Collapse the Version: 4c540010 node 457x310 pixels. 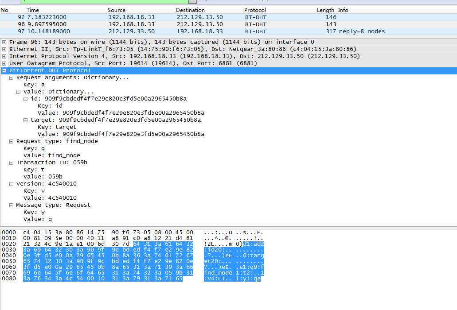click(x=11, y=184)
